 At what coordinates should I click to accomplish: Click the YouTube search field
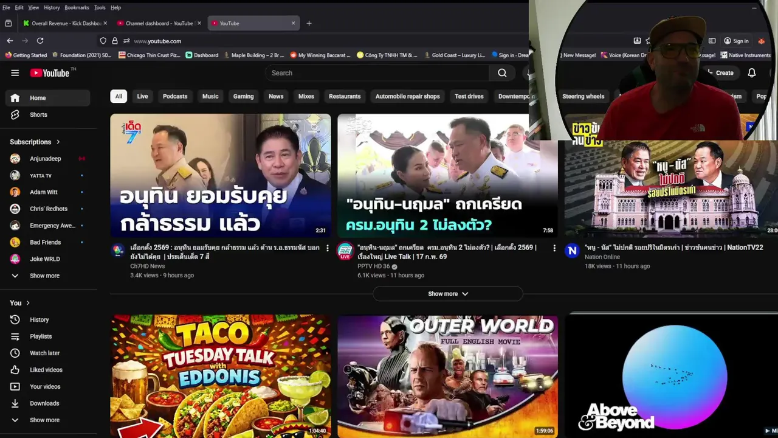tap(377, 73)
